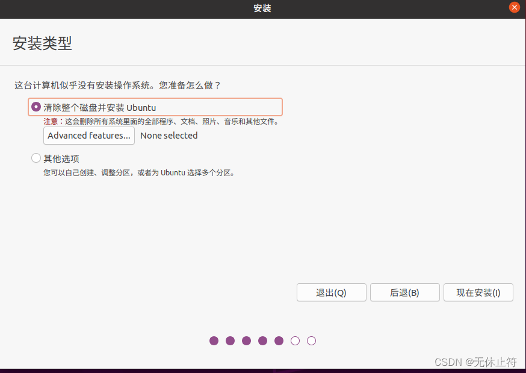
Task: Click the None selected status label
Action: pyautogui.click(x=169, y=136)
